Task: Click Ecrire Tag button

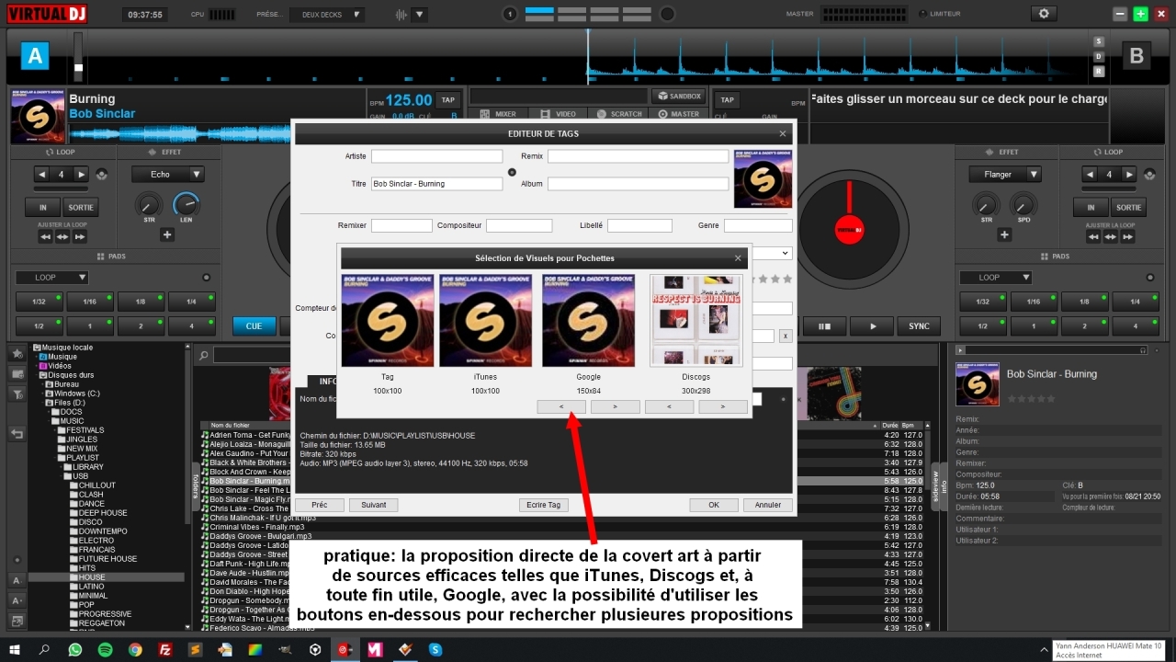Action: click(544, 505)
